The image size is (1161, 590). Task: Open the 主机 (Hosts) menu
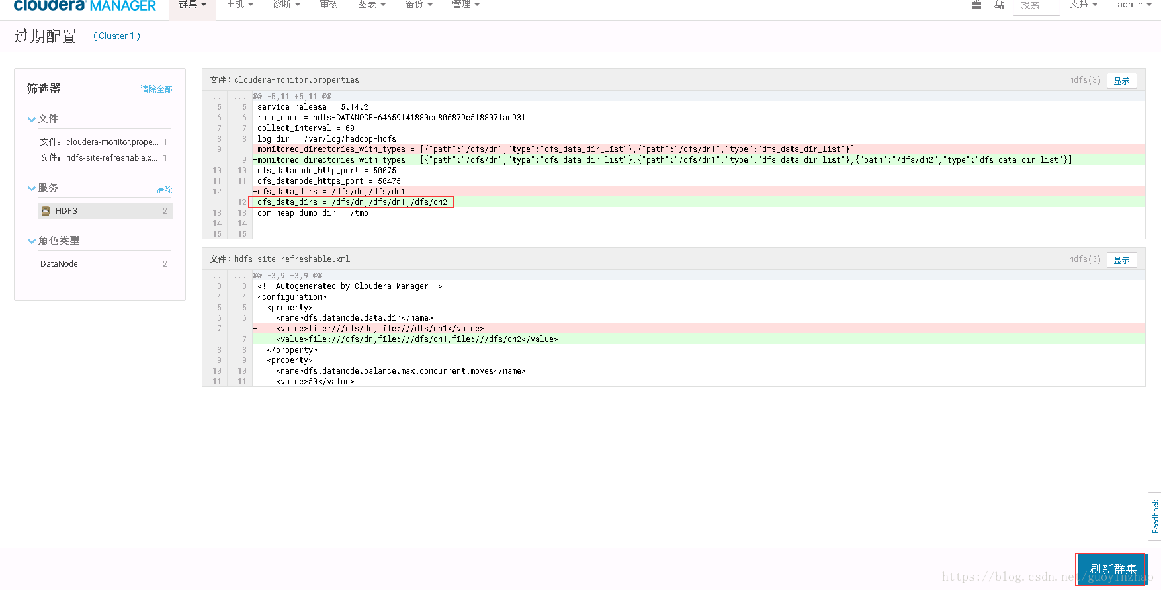point(239,5)
